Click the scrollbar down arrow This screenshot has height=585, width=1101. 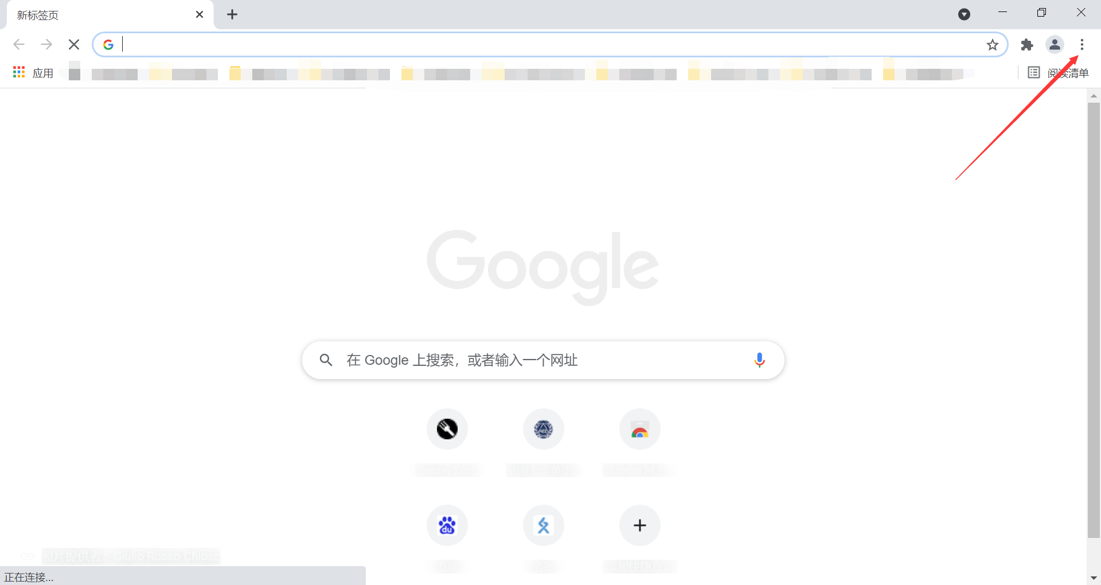[x=1094, y=578]
